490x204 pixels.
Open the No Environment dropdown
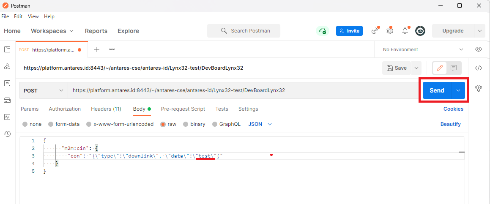pyautogui.click(x=423, y=49)
